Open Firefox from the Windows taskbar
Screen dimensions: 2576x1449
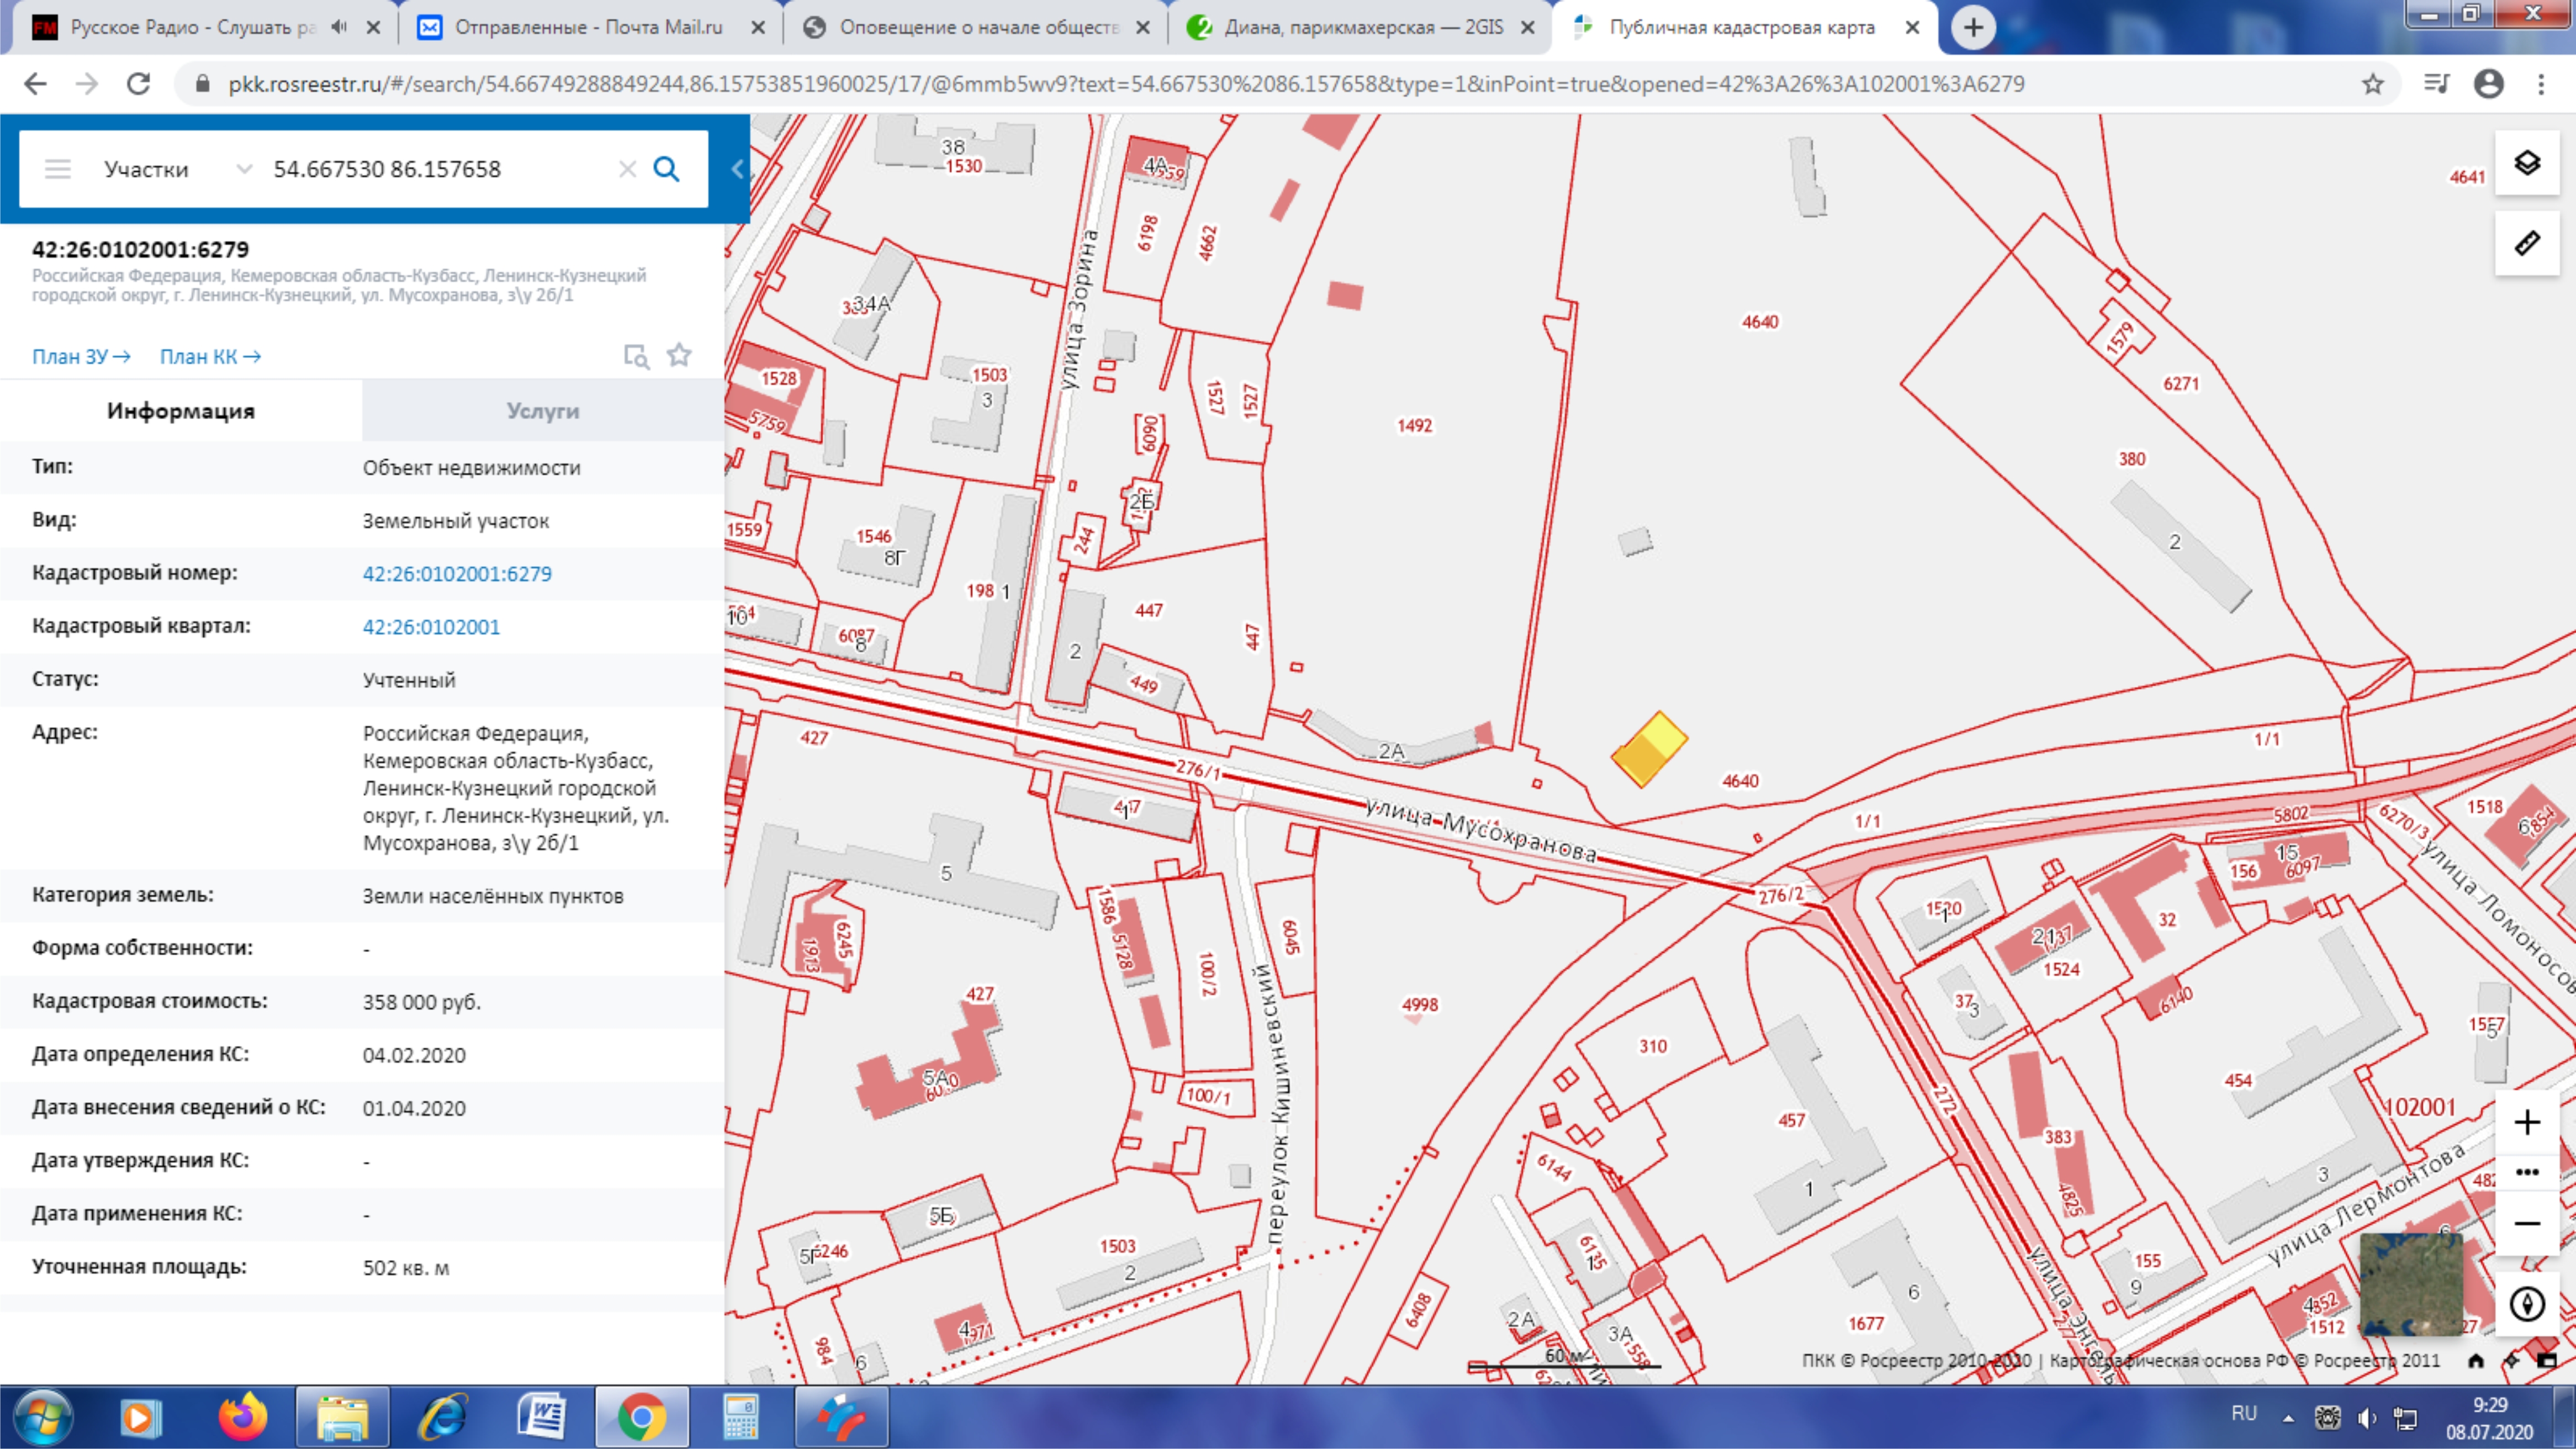(x=243, y=1417)
